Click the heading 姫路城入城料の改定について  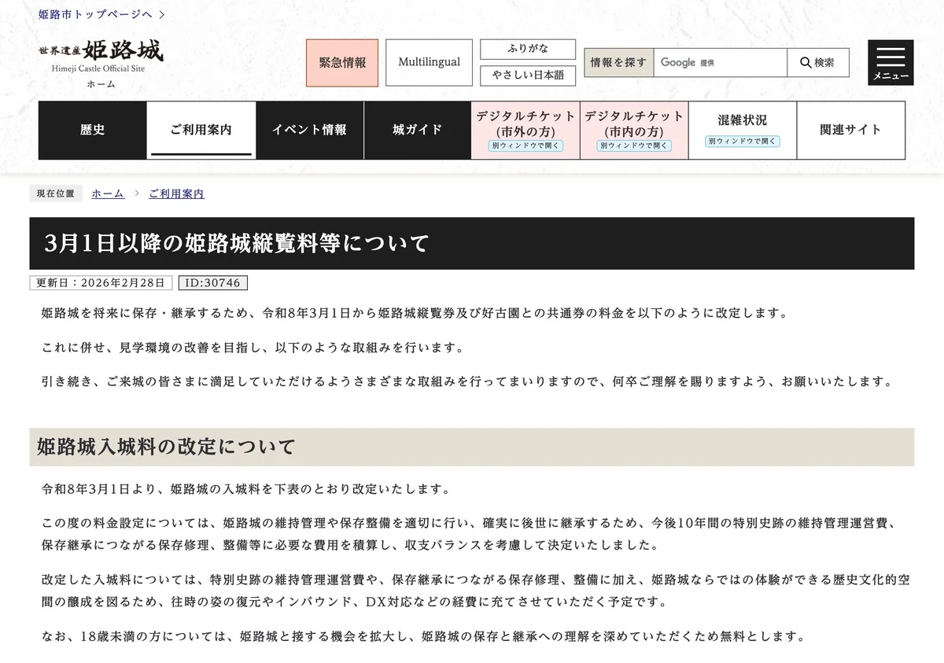472,448
